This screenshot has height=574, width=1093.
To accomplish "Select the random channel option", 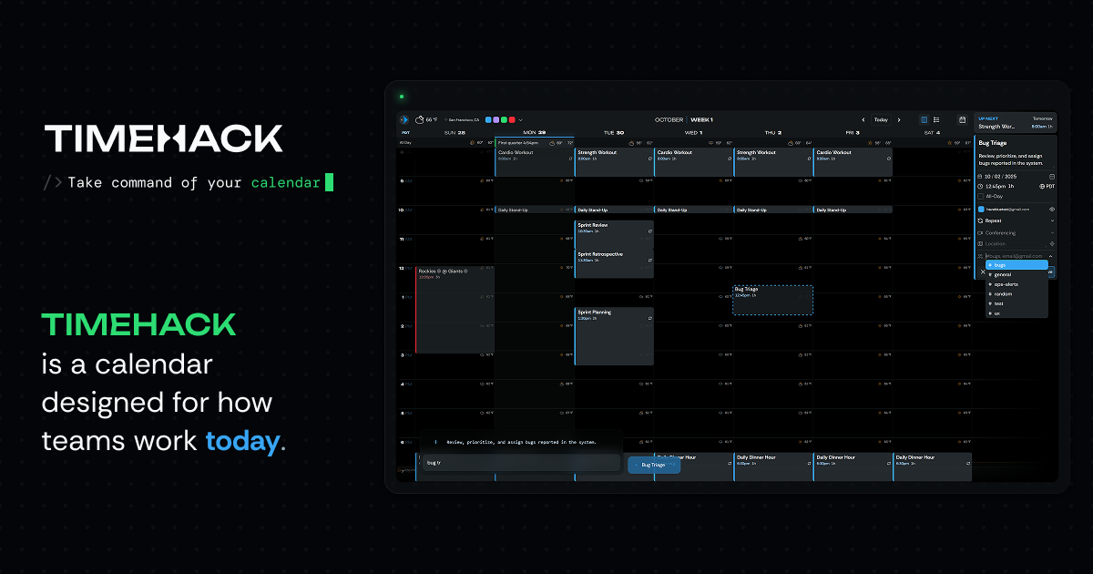I will (1016, 294).
